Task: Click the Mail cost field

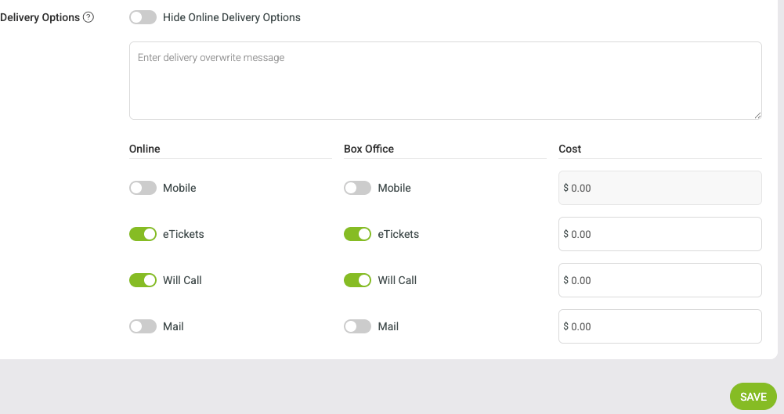Action: [x=660, y=326]
